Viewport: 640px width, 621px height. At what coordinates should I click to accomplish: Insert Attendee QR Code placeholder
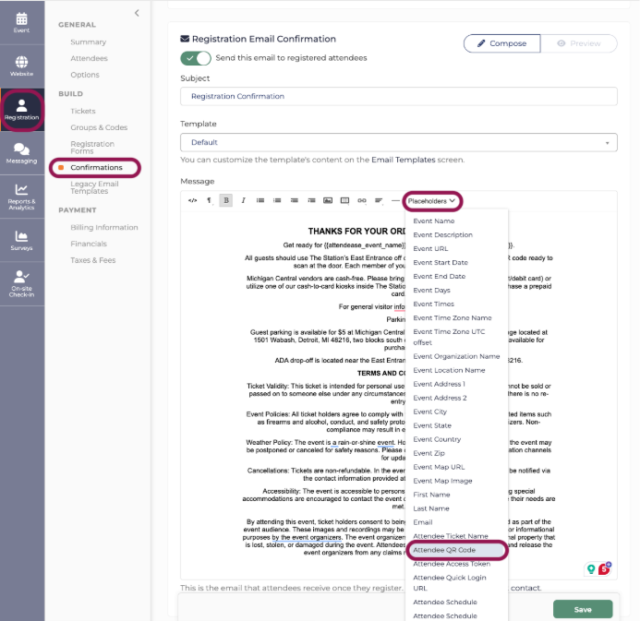click(x=456, y=550)
